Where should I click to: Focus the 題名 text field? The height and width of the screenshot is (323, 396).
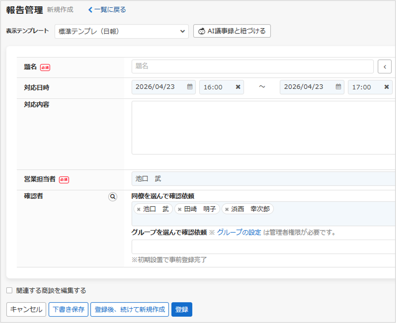pos(252,67)
